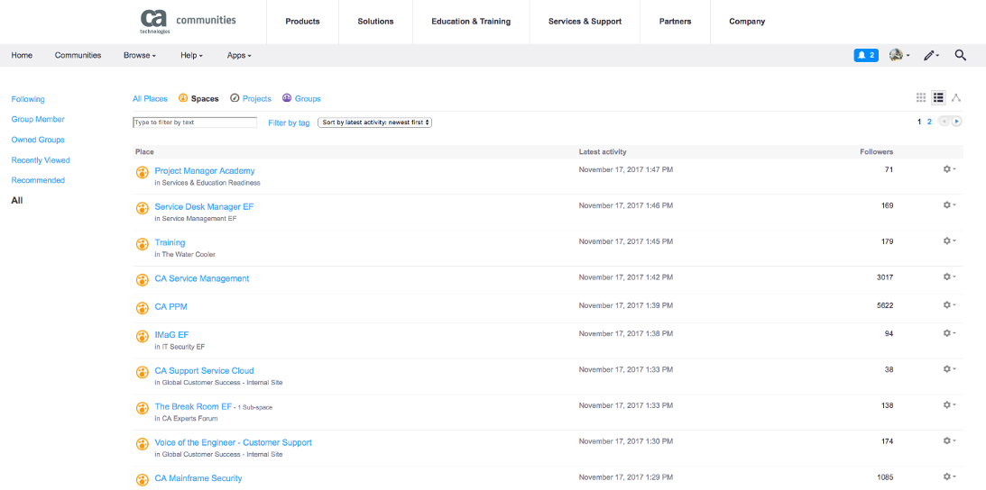
Task: Expand the Browse menu
Action: click(x=140, y=55)
